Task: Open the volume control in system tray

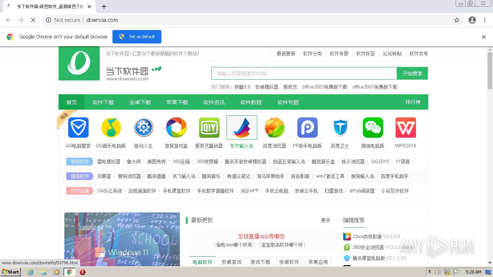Action: click(438, 272)
